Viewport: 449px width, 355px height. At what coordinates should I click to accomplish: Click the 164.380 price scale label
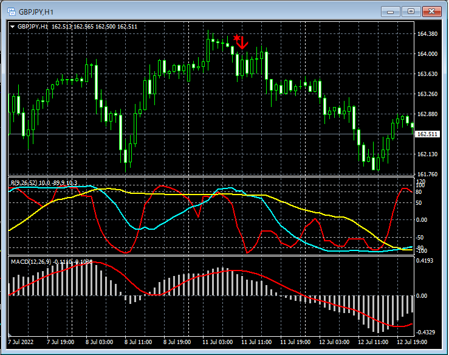pos(428,34)
